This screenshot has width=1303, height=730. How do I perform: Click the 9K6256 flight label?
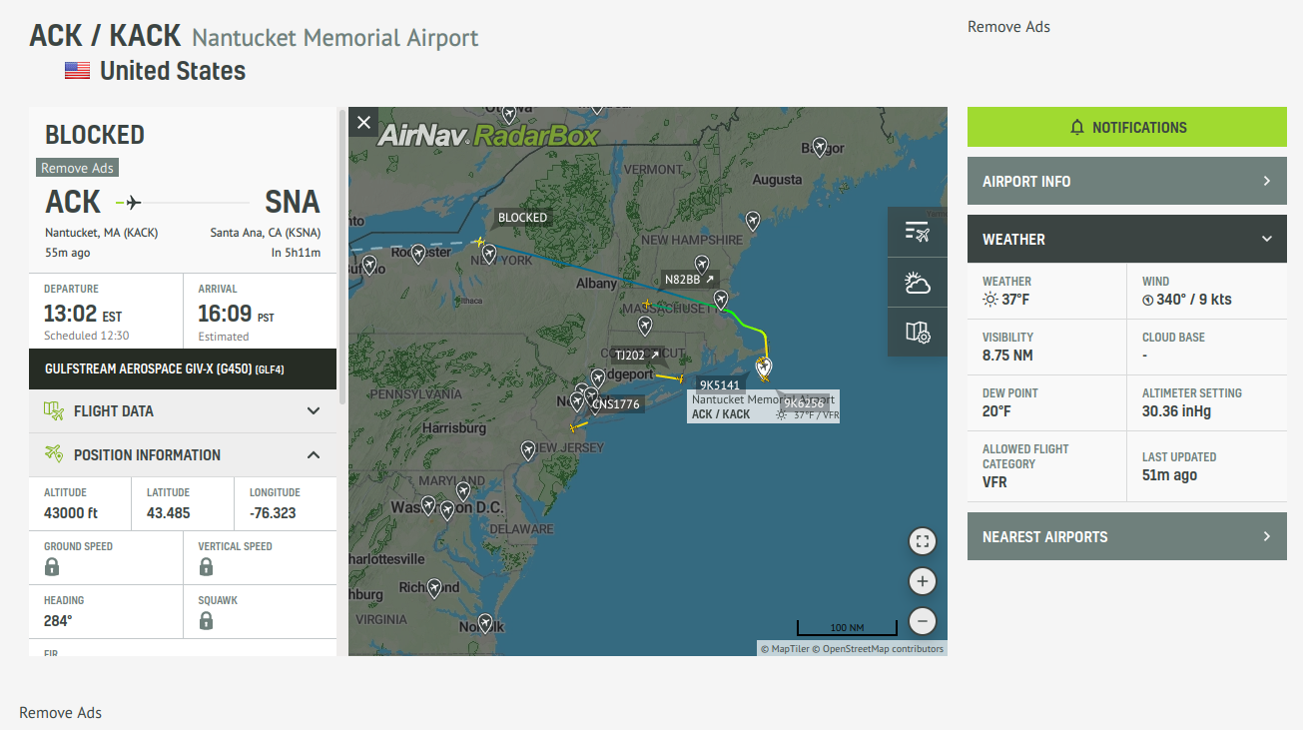(x=805, y=403)
